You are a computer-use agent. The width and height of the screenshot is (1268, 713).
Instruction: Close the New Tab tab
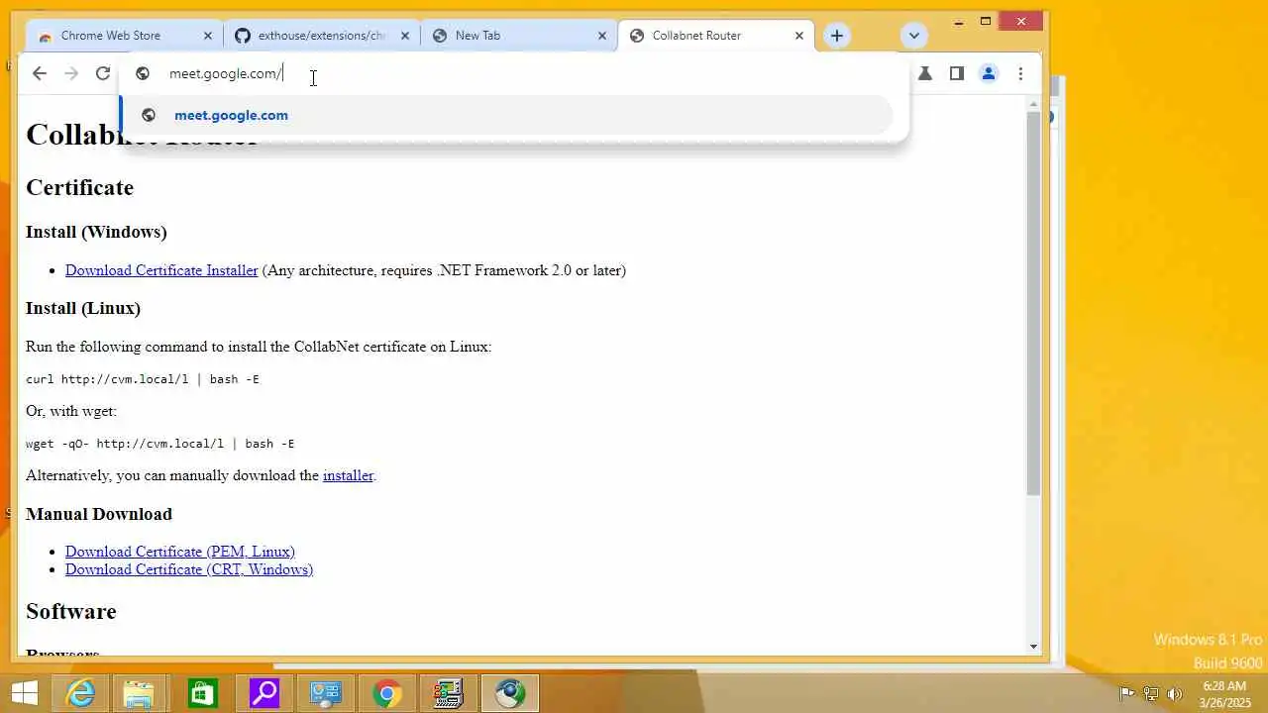pos(602,36)
